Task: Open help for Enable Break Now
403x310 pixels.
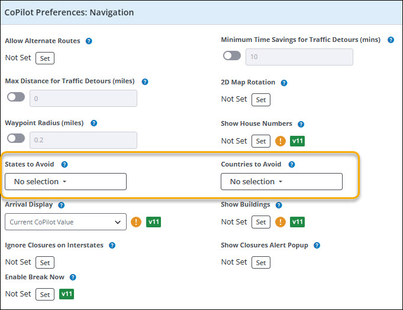Action: coord(73,277)
